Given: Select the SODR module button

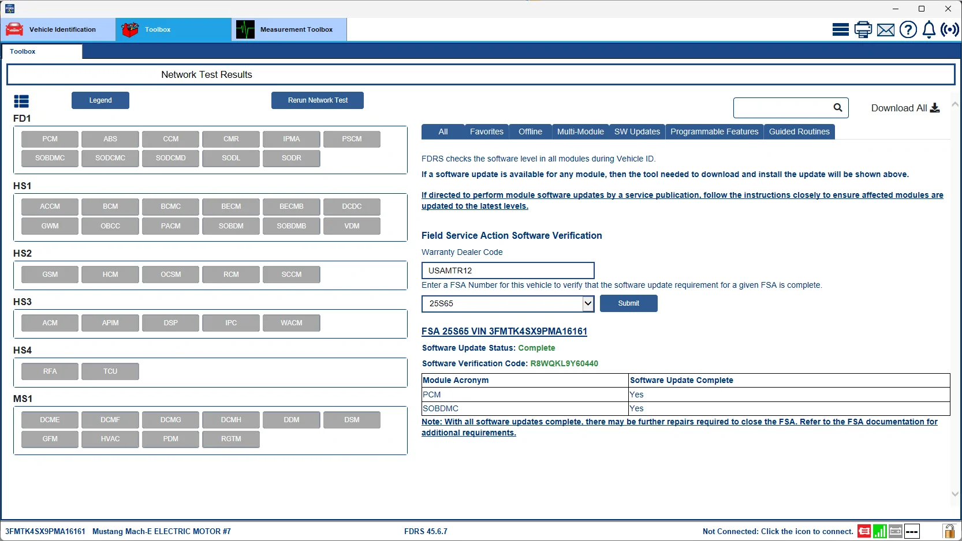Looking at the screenshot, I should tap(292, 158).
